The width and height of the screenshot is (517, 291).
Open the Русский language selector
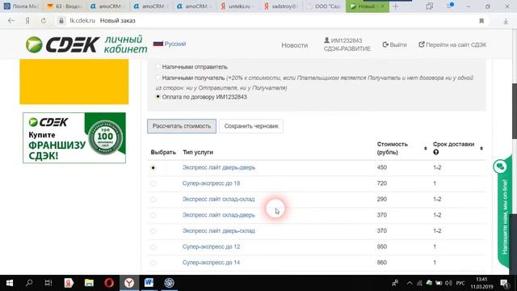170,44
